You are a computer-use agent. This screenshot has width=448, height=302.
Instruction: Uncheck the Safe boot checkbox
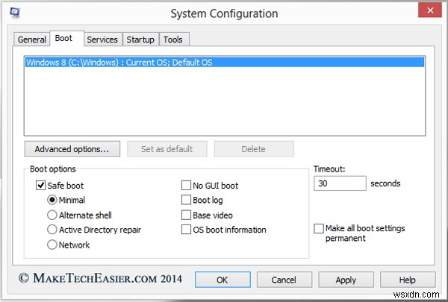click(40, 185)
